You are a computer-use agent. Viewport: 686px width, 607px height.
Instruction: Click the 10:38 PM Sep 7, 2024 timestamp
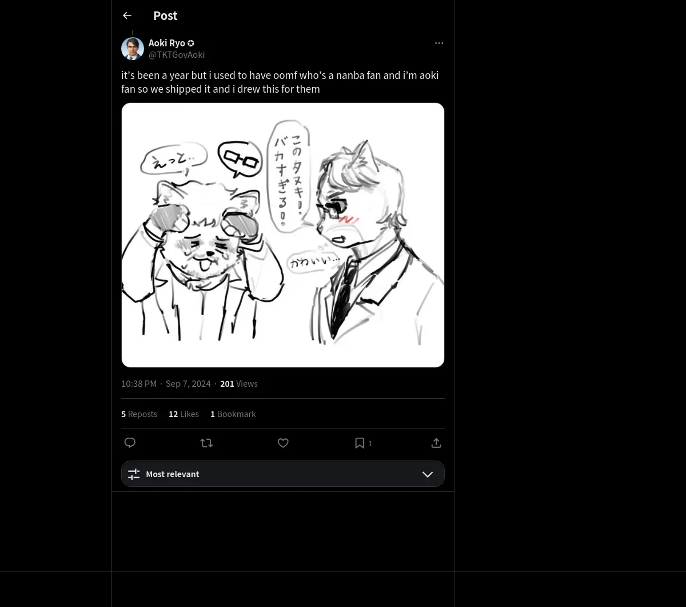tap(166, 384)
